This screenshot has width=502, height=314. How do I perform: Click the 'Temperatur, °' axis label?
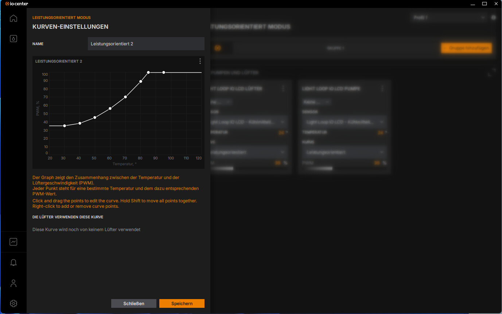(125, 164)
